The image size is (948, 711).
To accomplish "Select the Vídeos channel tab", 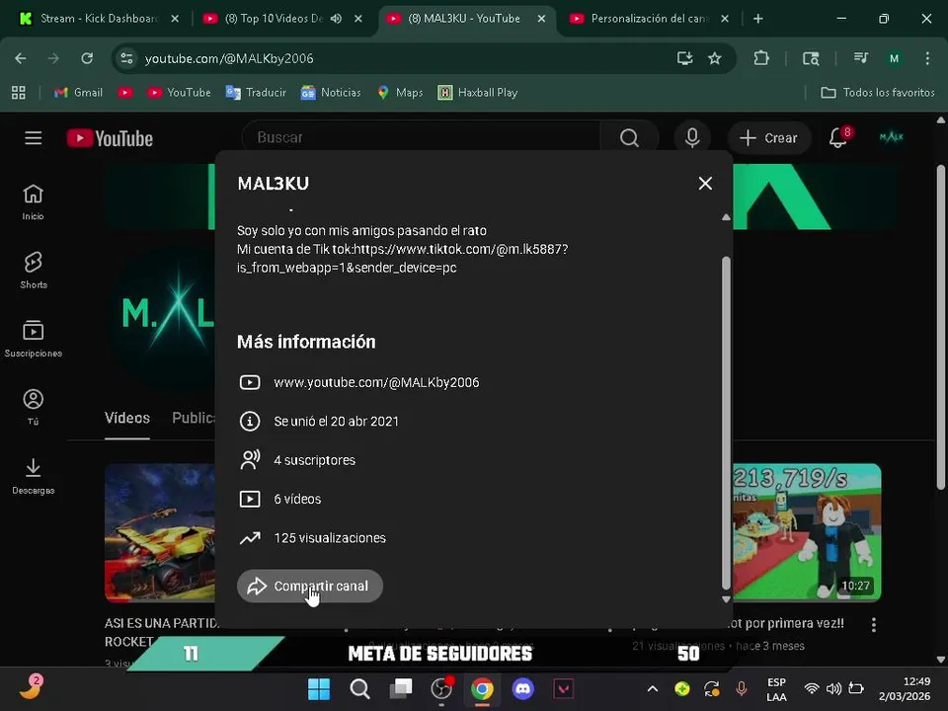I will [x=127, y=418].
